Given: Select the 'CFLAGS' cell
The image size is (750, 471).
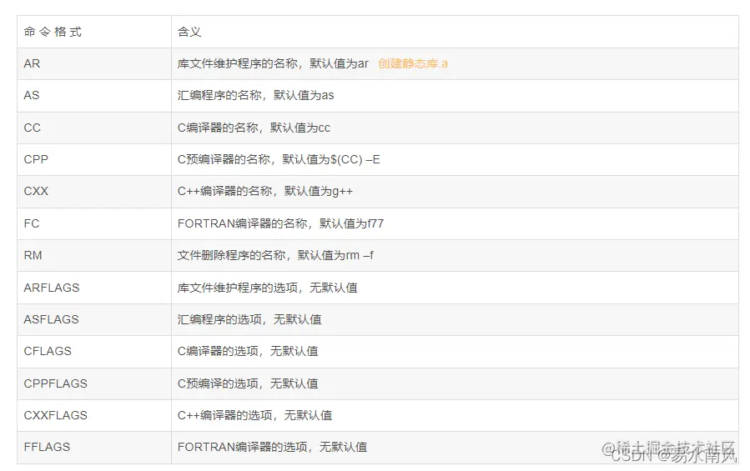Looking at the screenshot, I should coord(94,352).
